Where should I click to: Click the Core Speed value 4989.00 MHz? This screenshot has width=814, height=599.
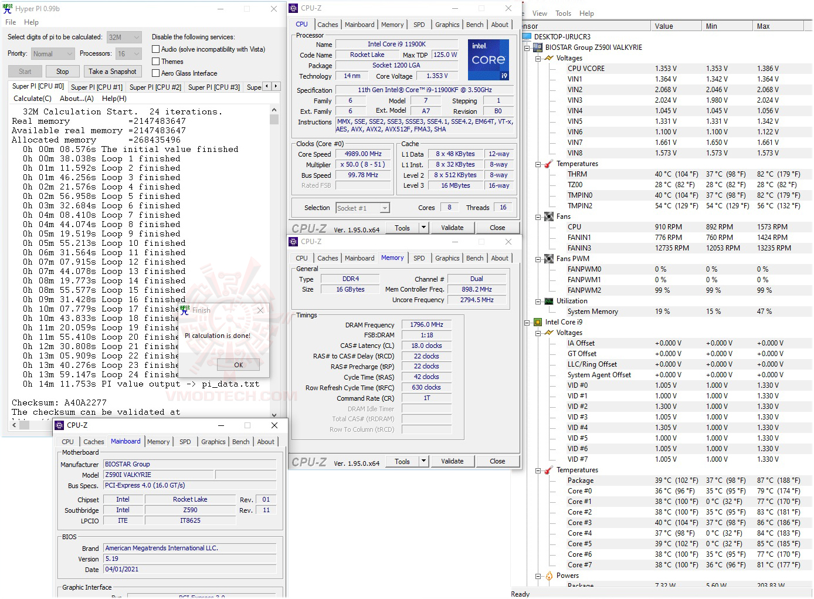click(x=363, y=154)
